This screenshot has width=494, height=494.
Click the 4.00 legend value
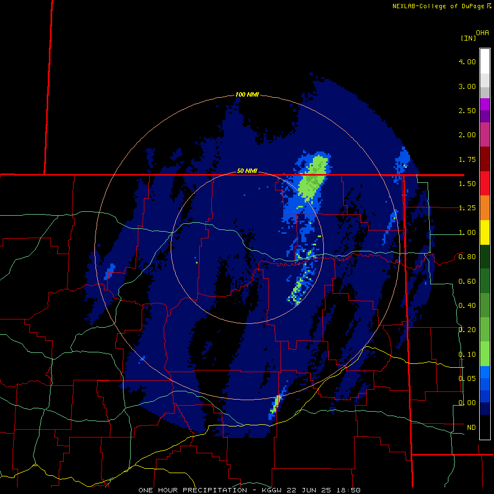point(467,61)
